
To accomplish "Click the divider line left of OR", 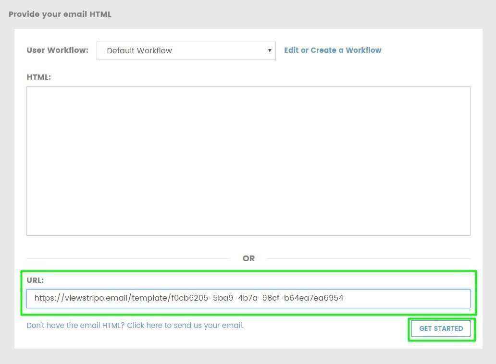I will point(127,258).
